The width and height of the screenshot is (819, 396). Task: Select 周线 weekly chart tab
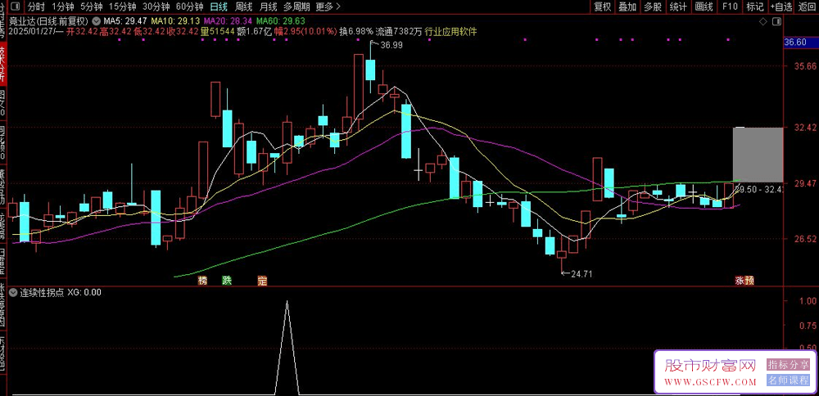(243, 7)
